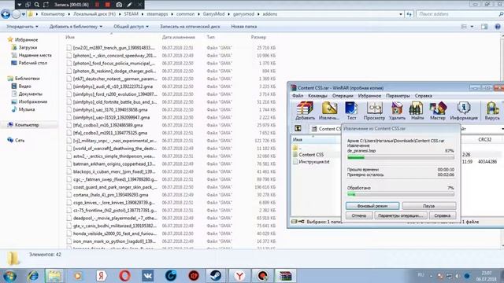Click the Фоновый режим button
The height and width of the screenshot is (283, 504).
click(372, 206)
